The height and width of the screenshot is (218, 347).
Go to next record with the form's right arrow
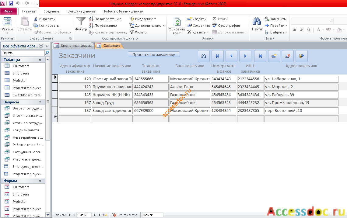(x=245, y=56)
